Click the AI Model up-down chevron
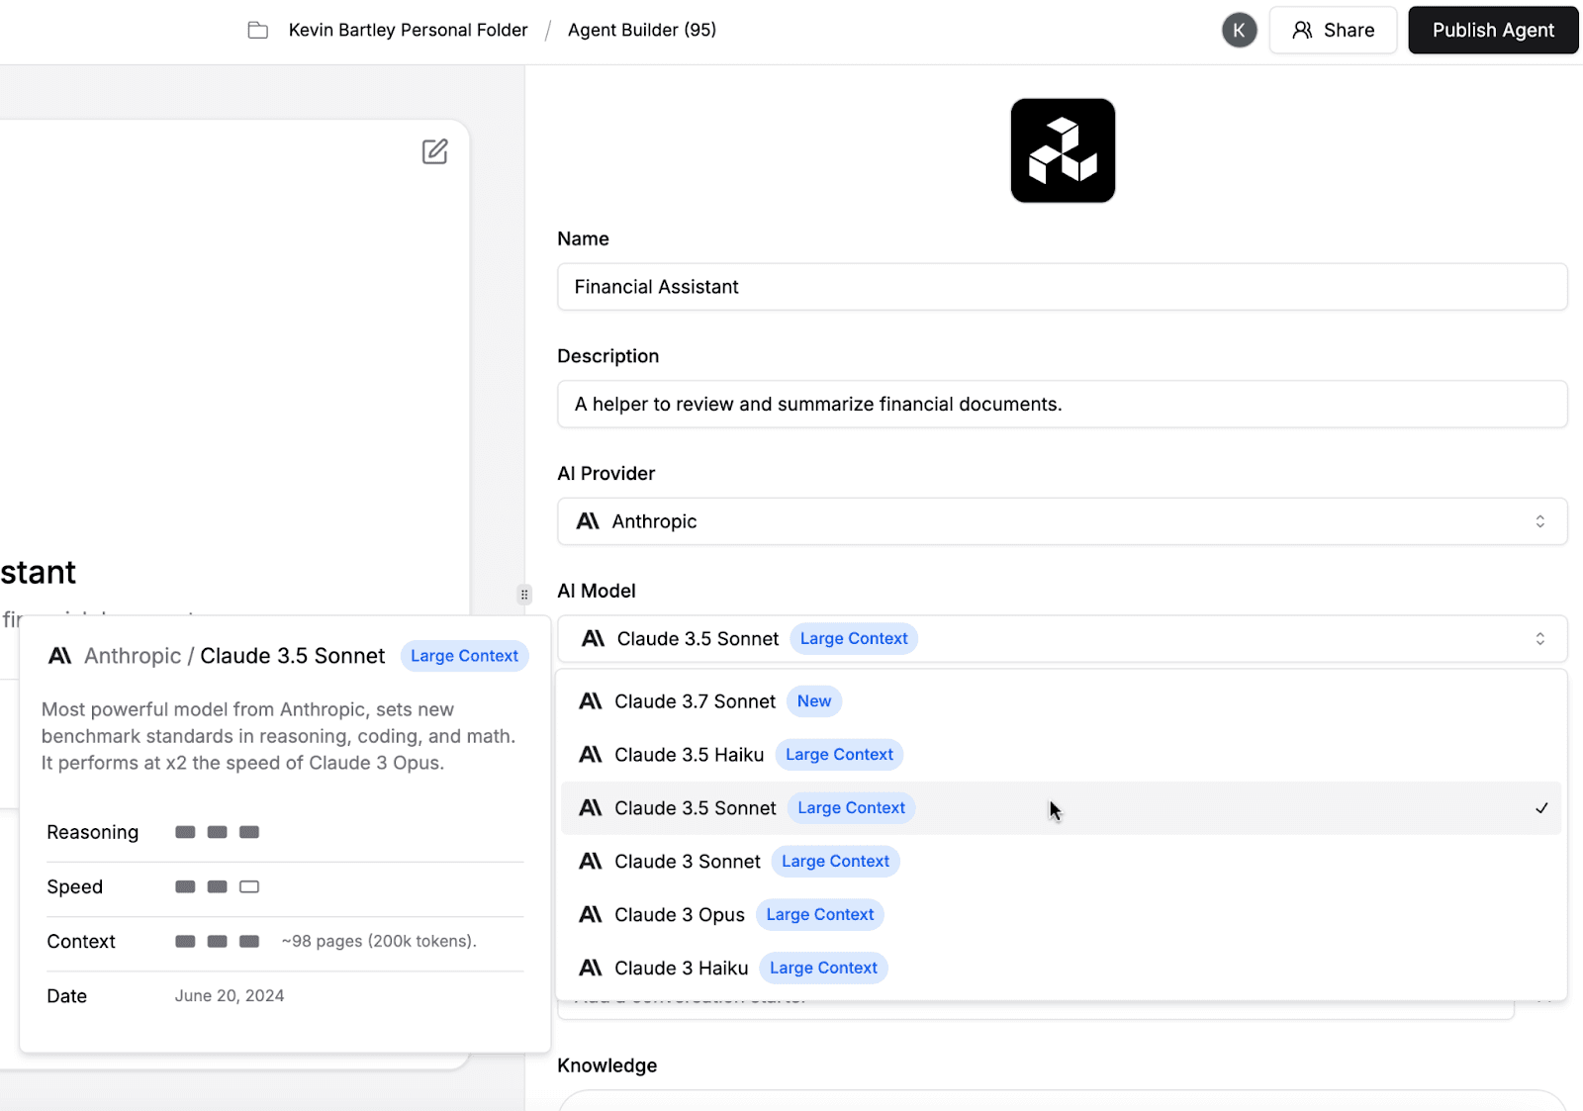 (x=1540, y=639)
